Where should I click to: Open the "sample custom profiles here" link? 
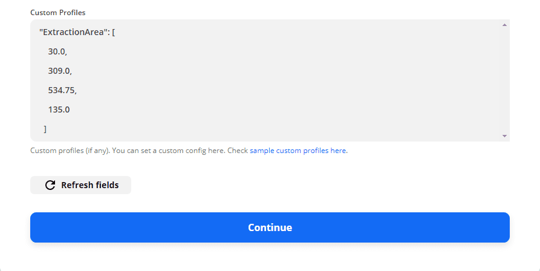[298, 151]
